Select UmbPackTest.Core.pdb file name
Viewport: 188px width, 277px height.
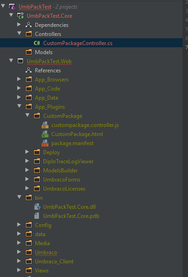(x=71, y=216)
